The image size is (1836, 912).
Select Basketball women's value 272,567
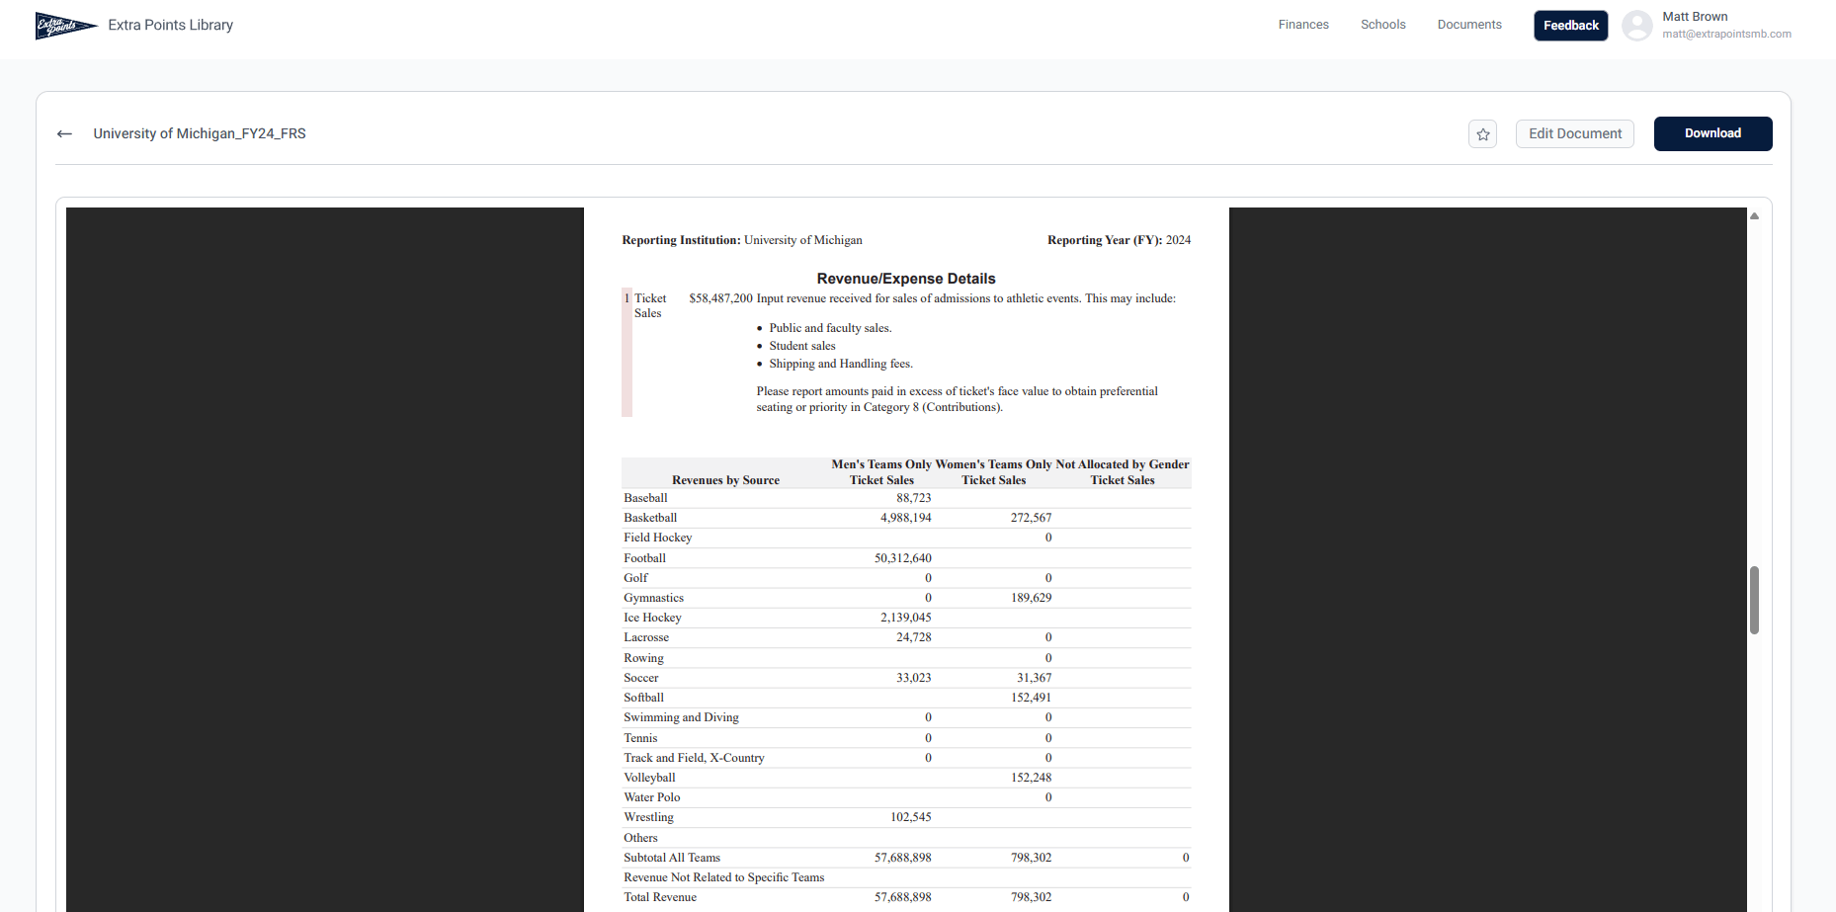(1031, 518)
